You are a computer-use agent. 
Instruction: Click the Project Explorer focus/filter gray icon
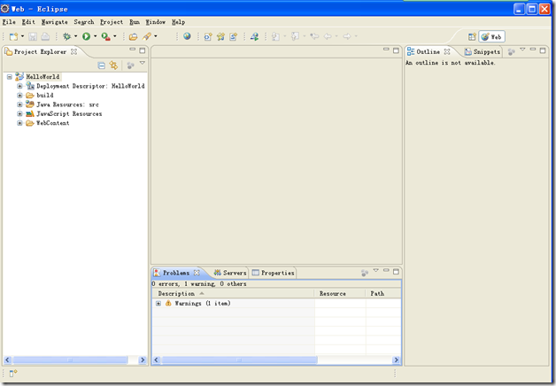coord(130,66)
